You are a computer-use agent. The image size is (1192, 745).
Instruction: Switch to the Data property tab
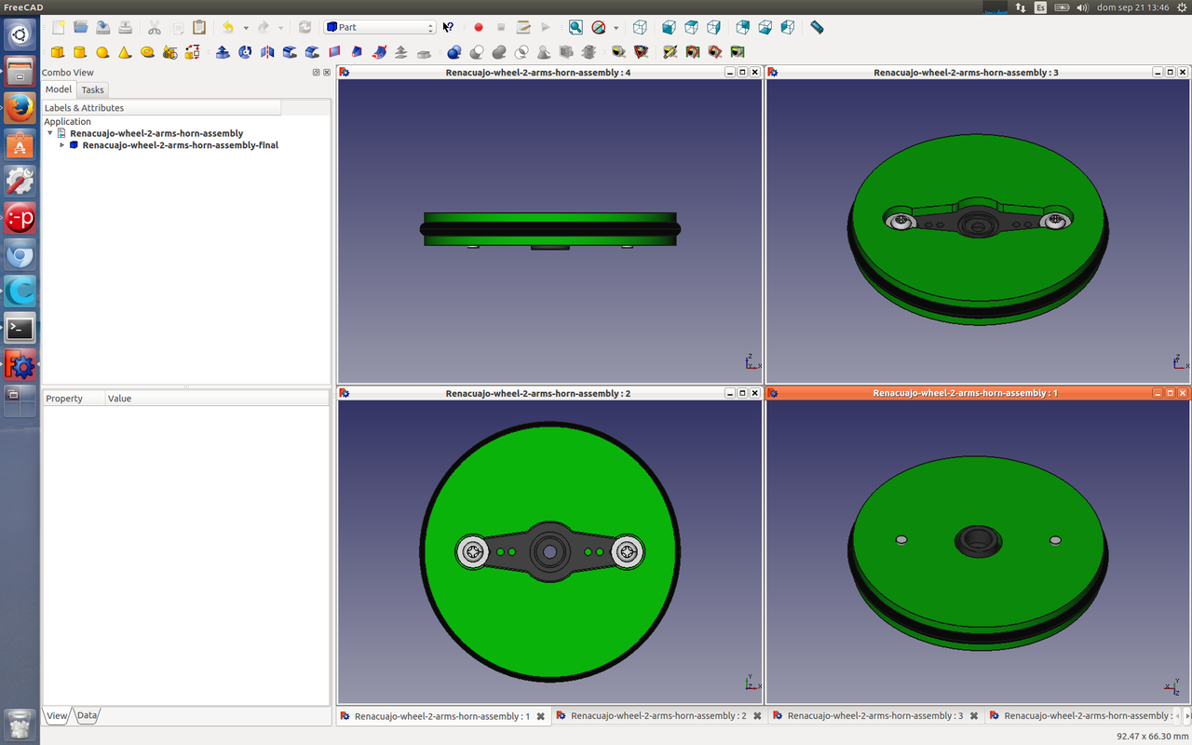(87, 715)
